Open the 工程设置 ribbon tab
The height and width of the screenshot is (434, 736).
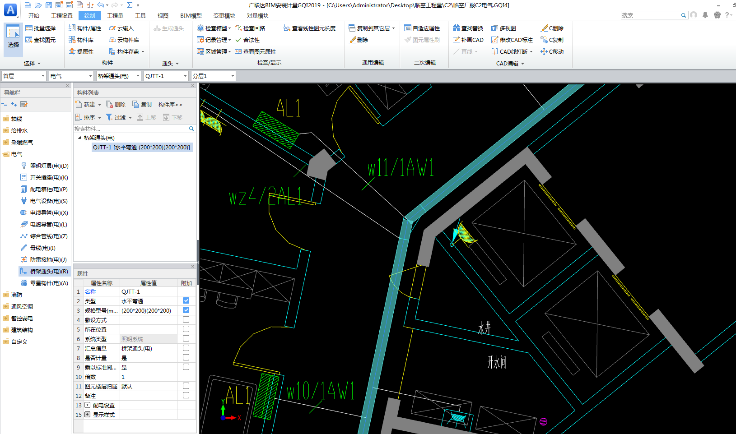point(62,15)
